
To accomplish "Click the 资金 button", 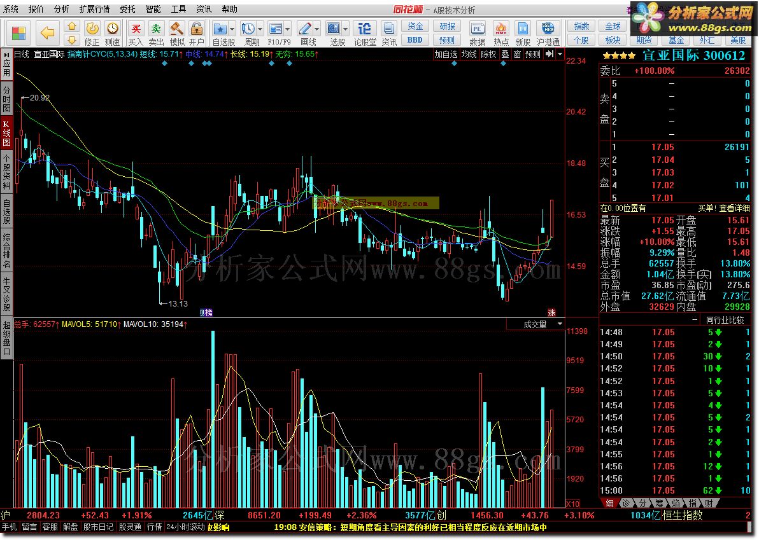I will tap(415, 26).
